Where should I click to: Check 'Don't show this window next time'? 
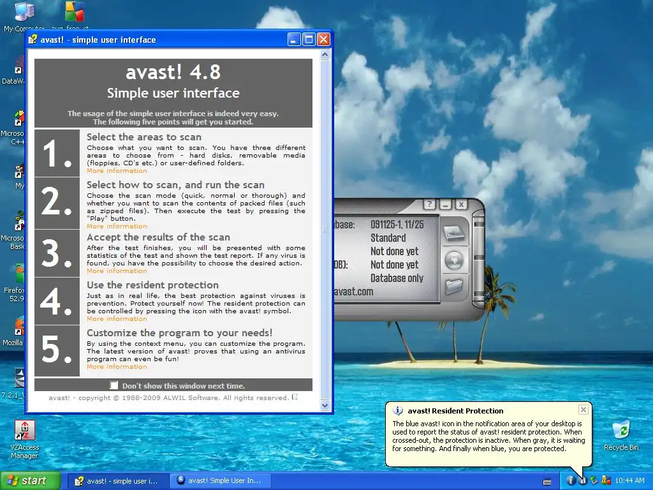[x=114, y=385]
